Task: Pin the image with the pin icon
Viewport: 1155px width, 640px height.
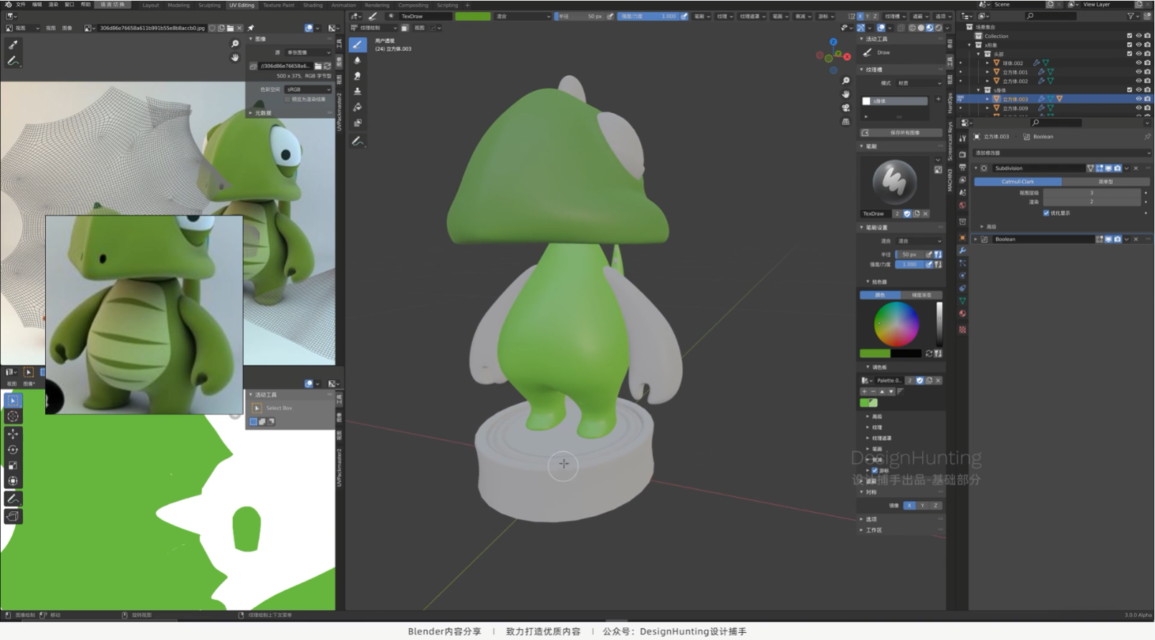Action: 251,28
